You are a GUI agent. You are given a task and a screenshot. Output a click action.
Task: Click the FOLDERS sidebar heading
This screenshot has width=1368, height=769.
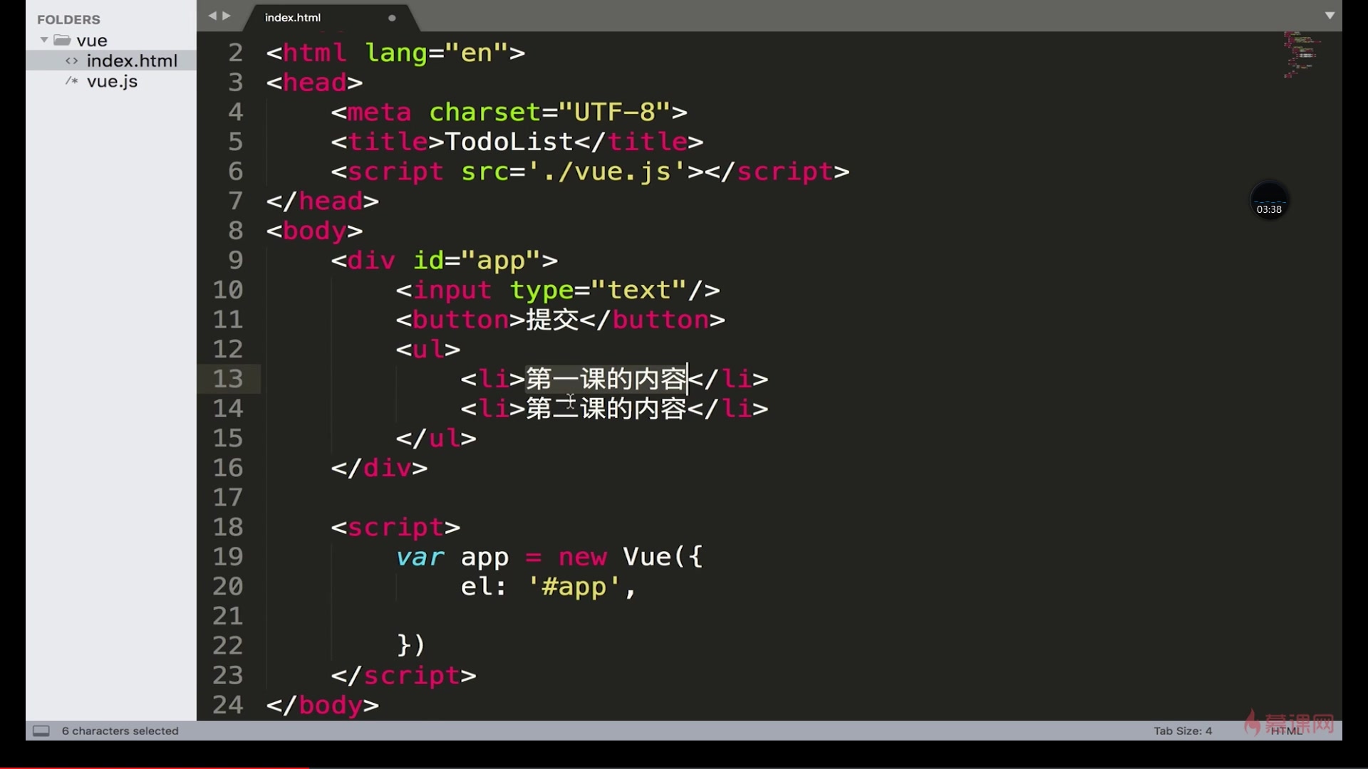click(68, 20)
